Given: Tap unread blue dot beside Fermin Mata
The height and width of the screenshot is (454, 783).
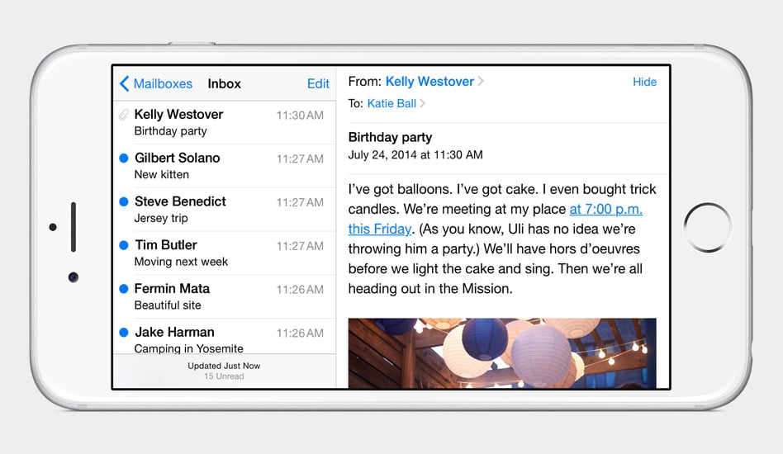Looking at the screenshot, I should click(x=124, y=288).
